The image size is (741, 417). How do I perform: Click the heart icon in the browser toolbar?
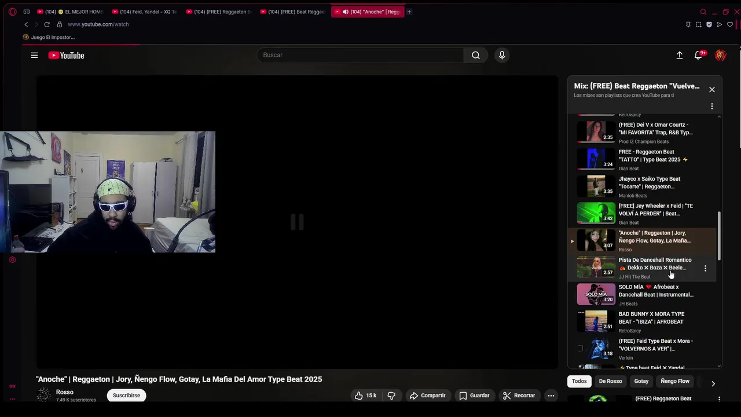730,24
